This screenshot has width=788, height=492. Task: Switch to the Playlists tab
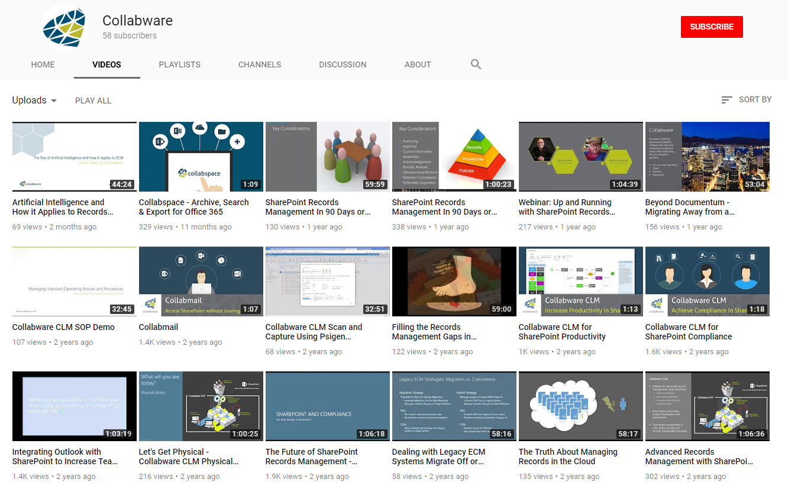pyautogui.click(x=180, y=64)
